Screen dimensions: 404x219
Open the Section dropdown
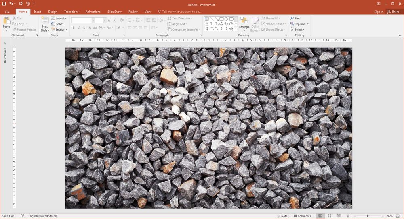[59, 29]
